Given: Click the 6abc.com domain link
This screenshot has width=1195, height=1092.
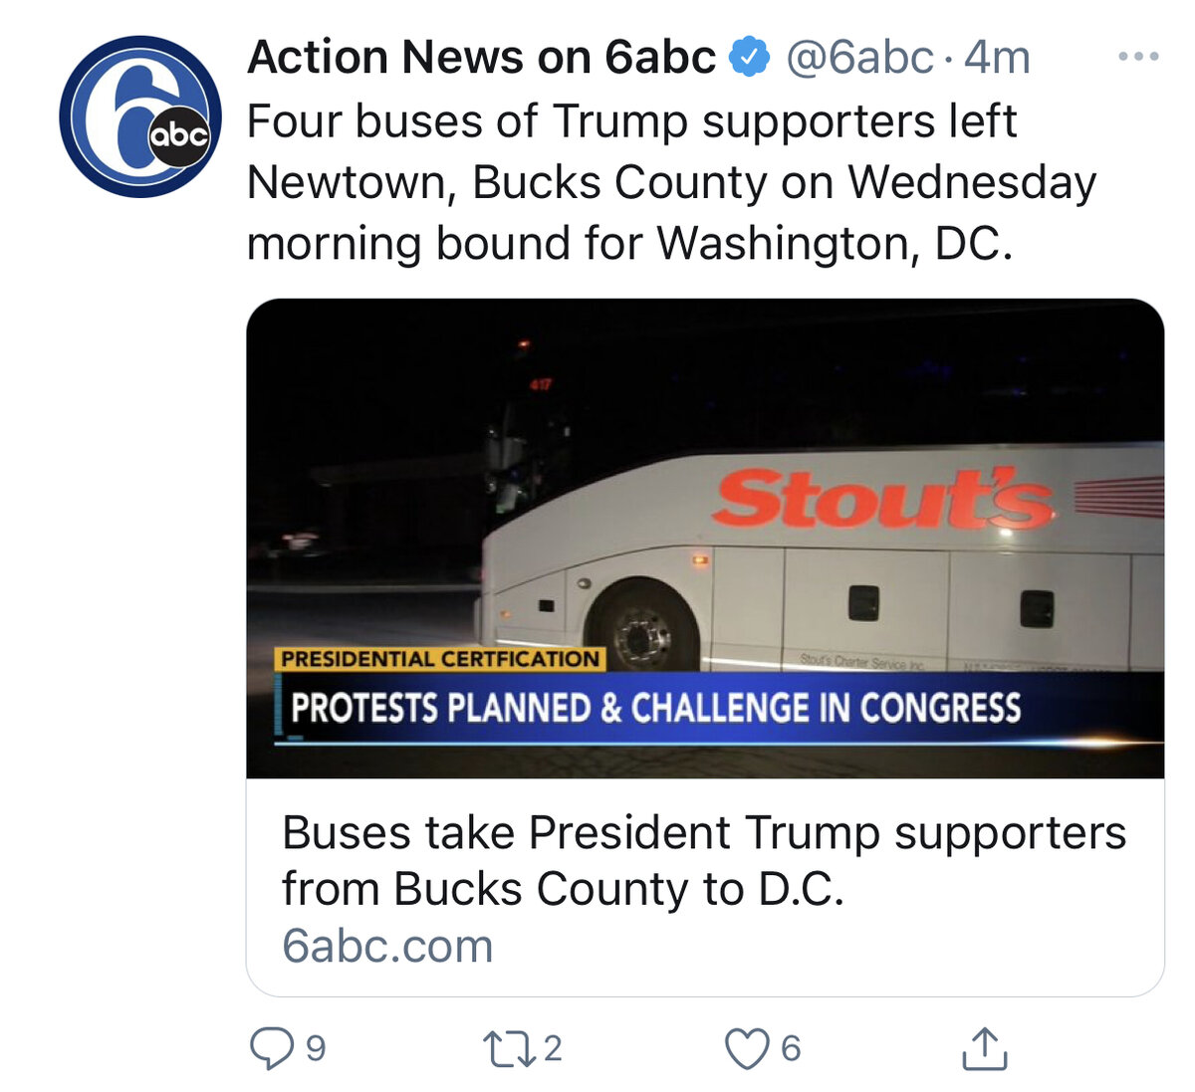Looking at the screenshot, I should pos(387,946).
